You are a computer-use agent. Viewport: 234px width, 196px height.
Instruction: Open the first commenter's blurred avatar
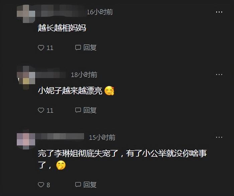pyautogui.click(x=26, y=14)
